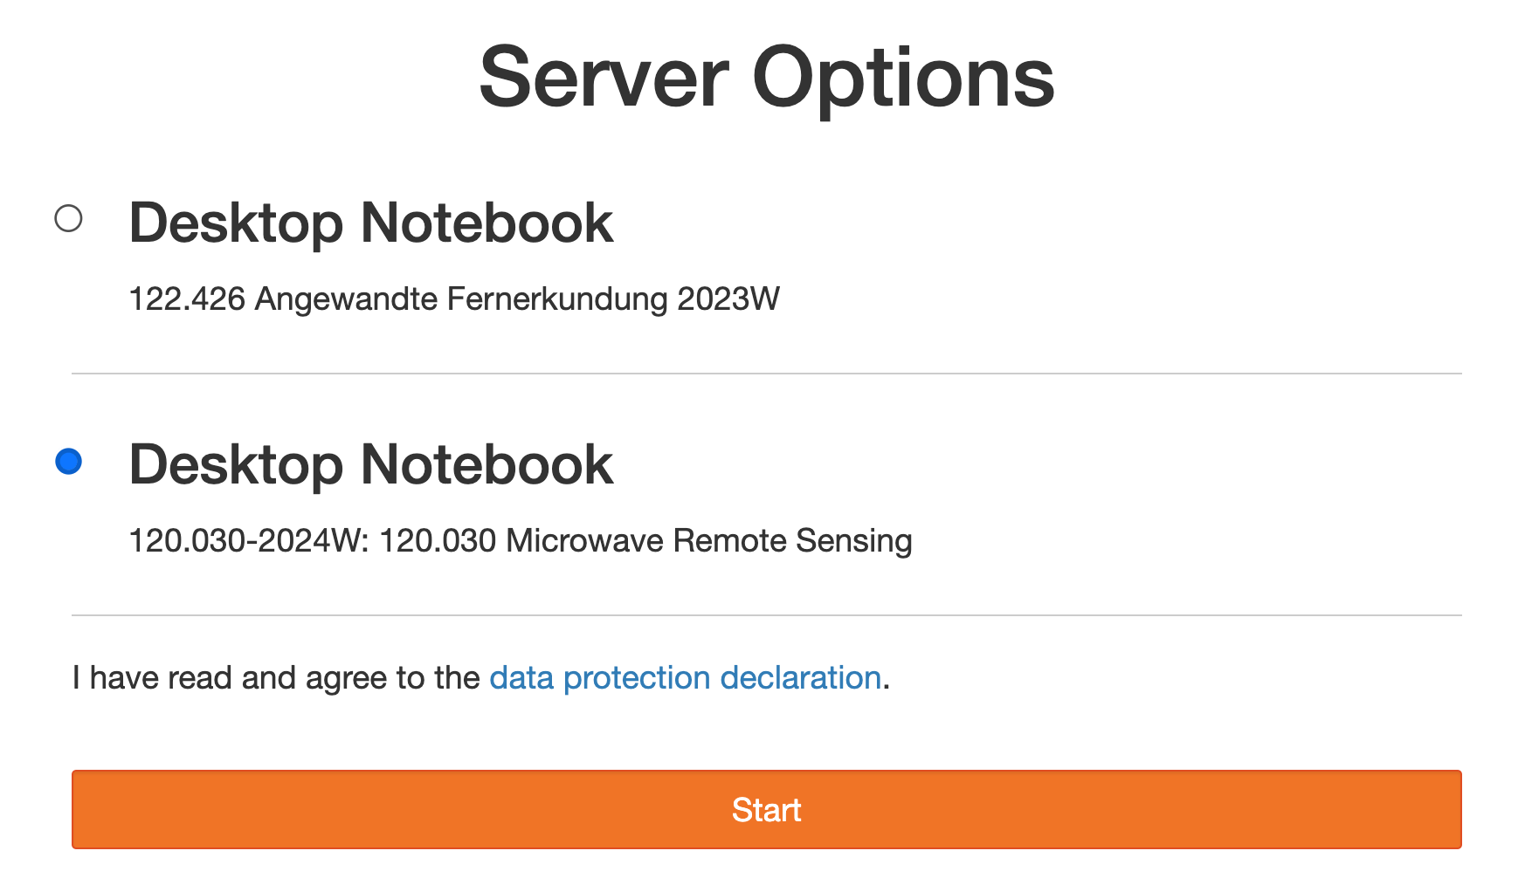Select the Angewandte Fernerkundung radio button
This screenshot has width=1532, height=885.
[68, 218]
